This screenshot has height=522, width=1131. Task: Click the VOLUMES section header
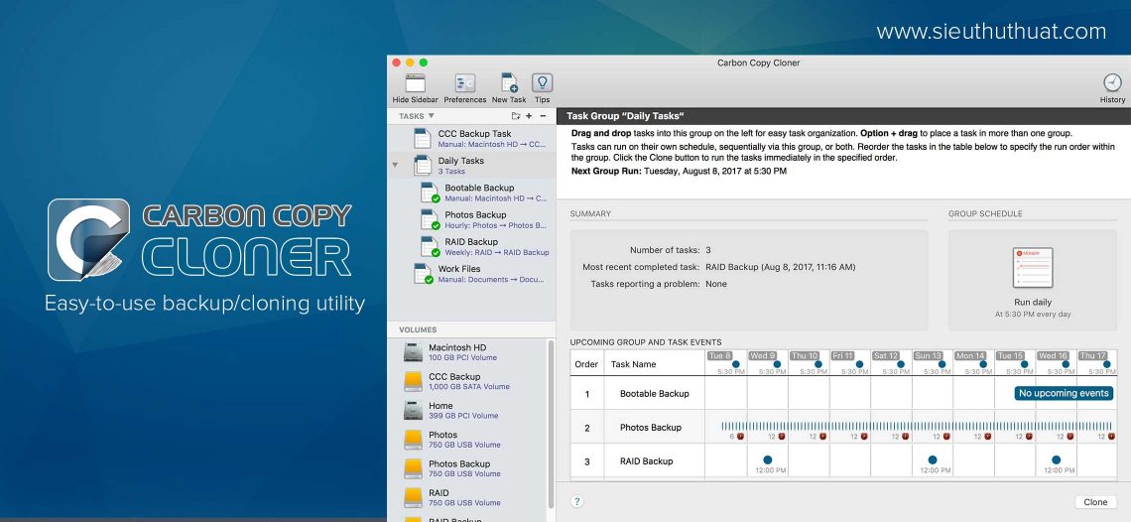[418, 329]
